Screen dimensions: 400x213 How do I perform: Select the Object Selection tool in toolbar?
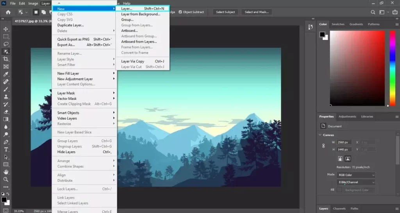(x=6, y=51)
